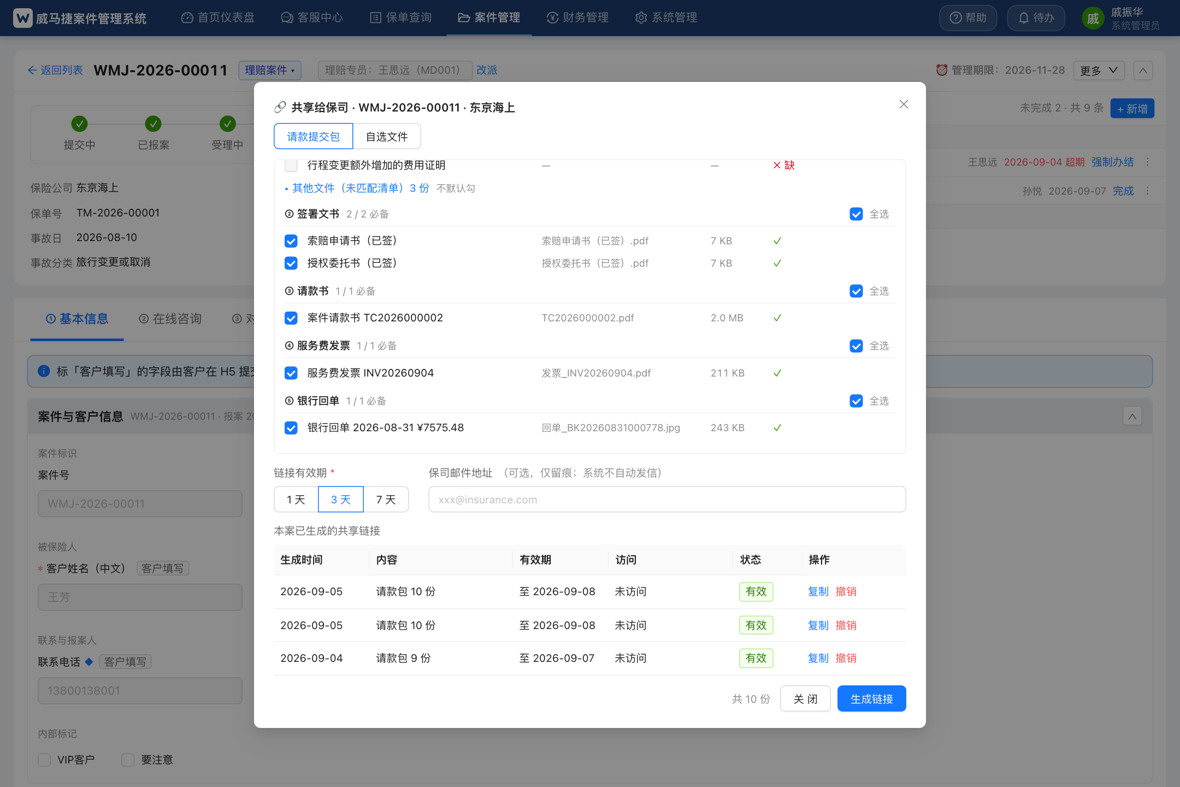
Task: Choose the 1 天 validity option
Action: (x=296, y=500)
